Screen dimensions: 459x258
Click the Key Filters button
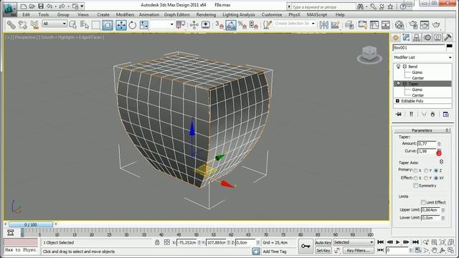click(358, 250)
